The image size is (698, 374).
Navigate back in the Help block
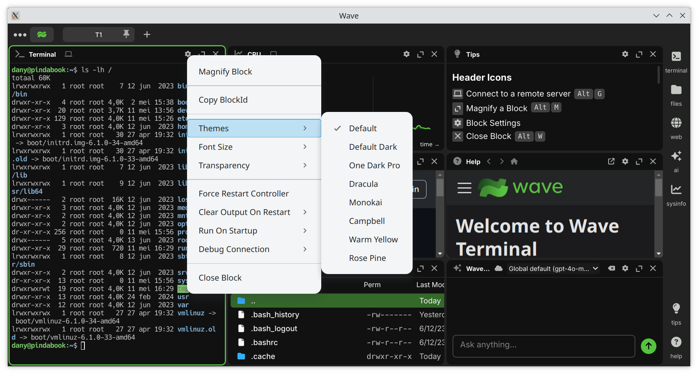[x=489, y=161]
